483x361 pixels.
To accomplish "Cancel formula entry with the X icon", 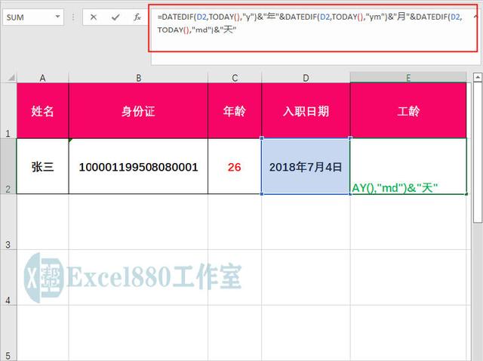I will click(94, 17).
